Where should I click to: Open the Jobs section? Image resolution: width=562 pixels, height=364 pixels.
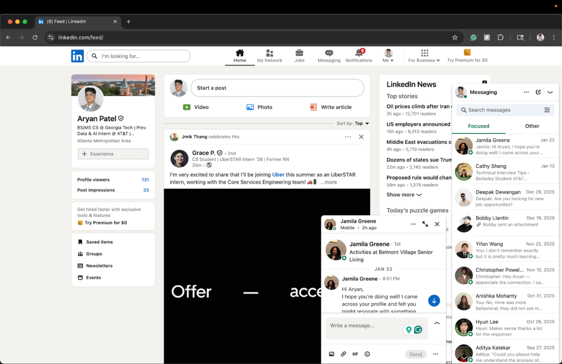[299, 56]
